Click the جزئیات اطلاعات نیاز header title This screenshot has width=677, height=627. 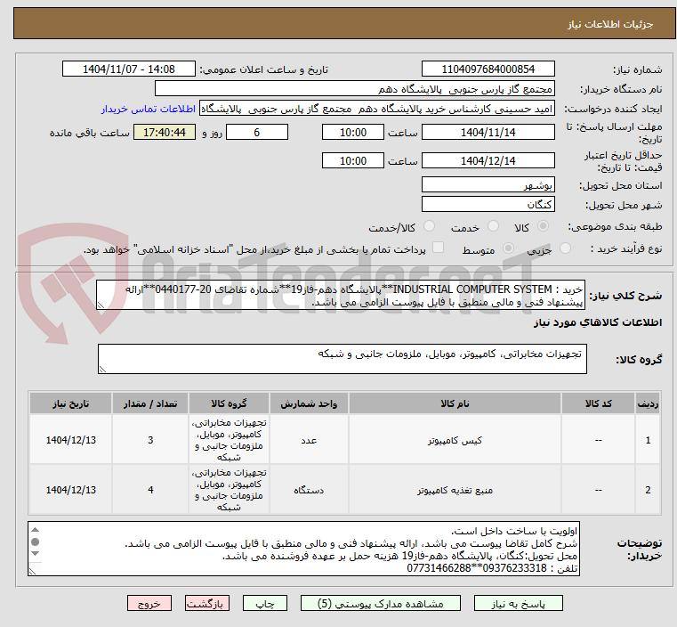point(609,24)
